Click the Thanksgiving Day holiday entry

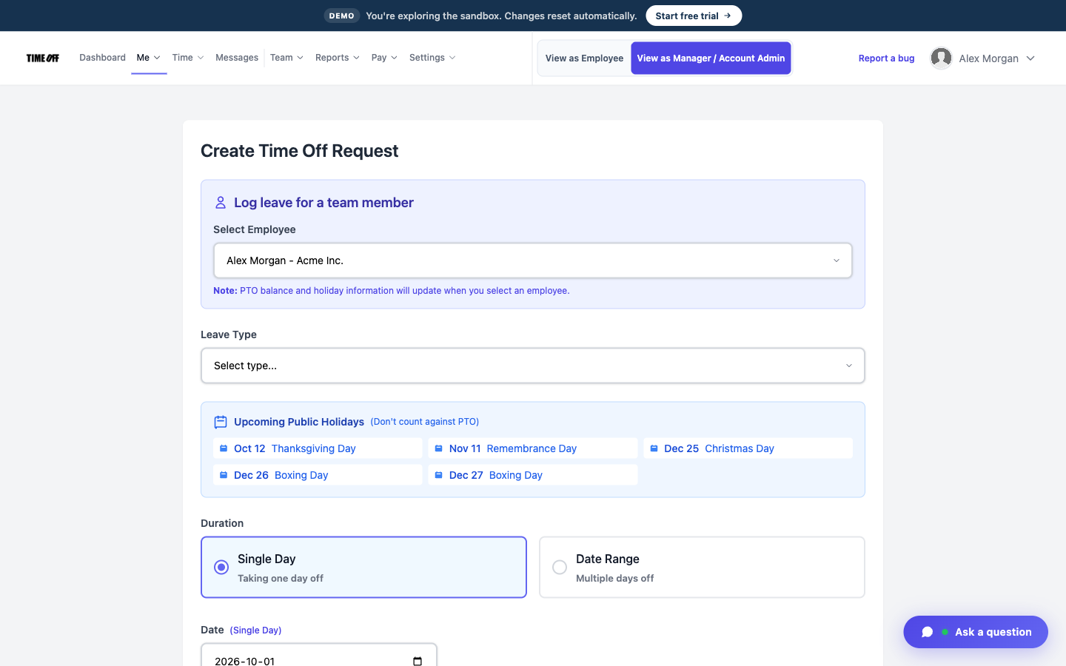318,448
